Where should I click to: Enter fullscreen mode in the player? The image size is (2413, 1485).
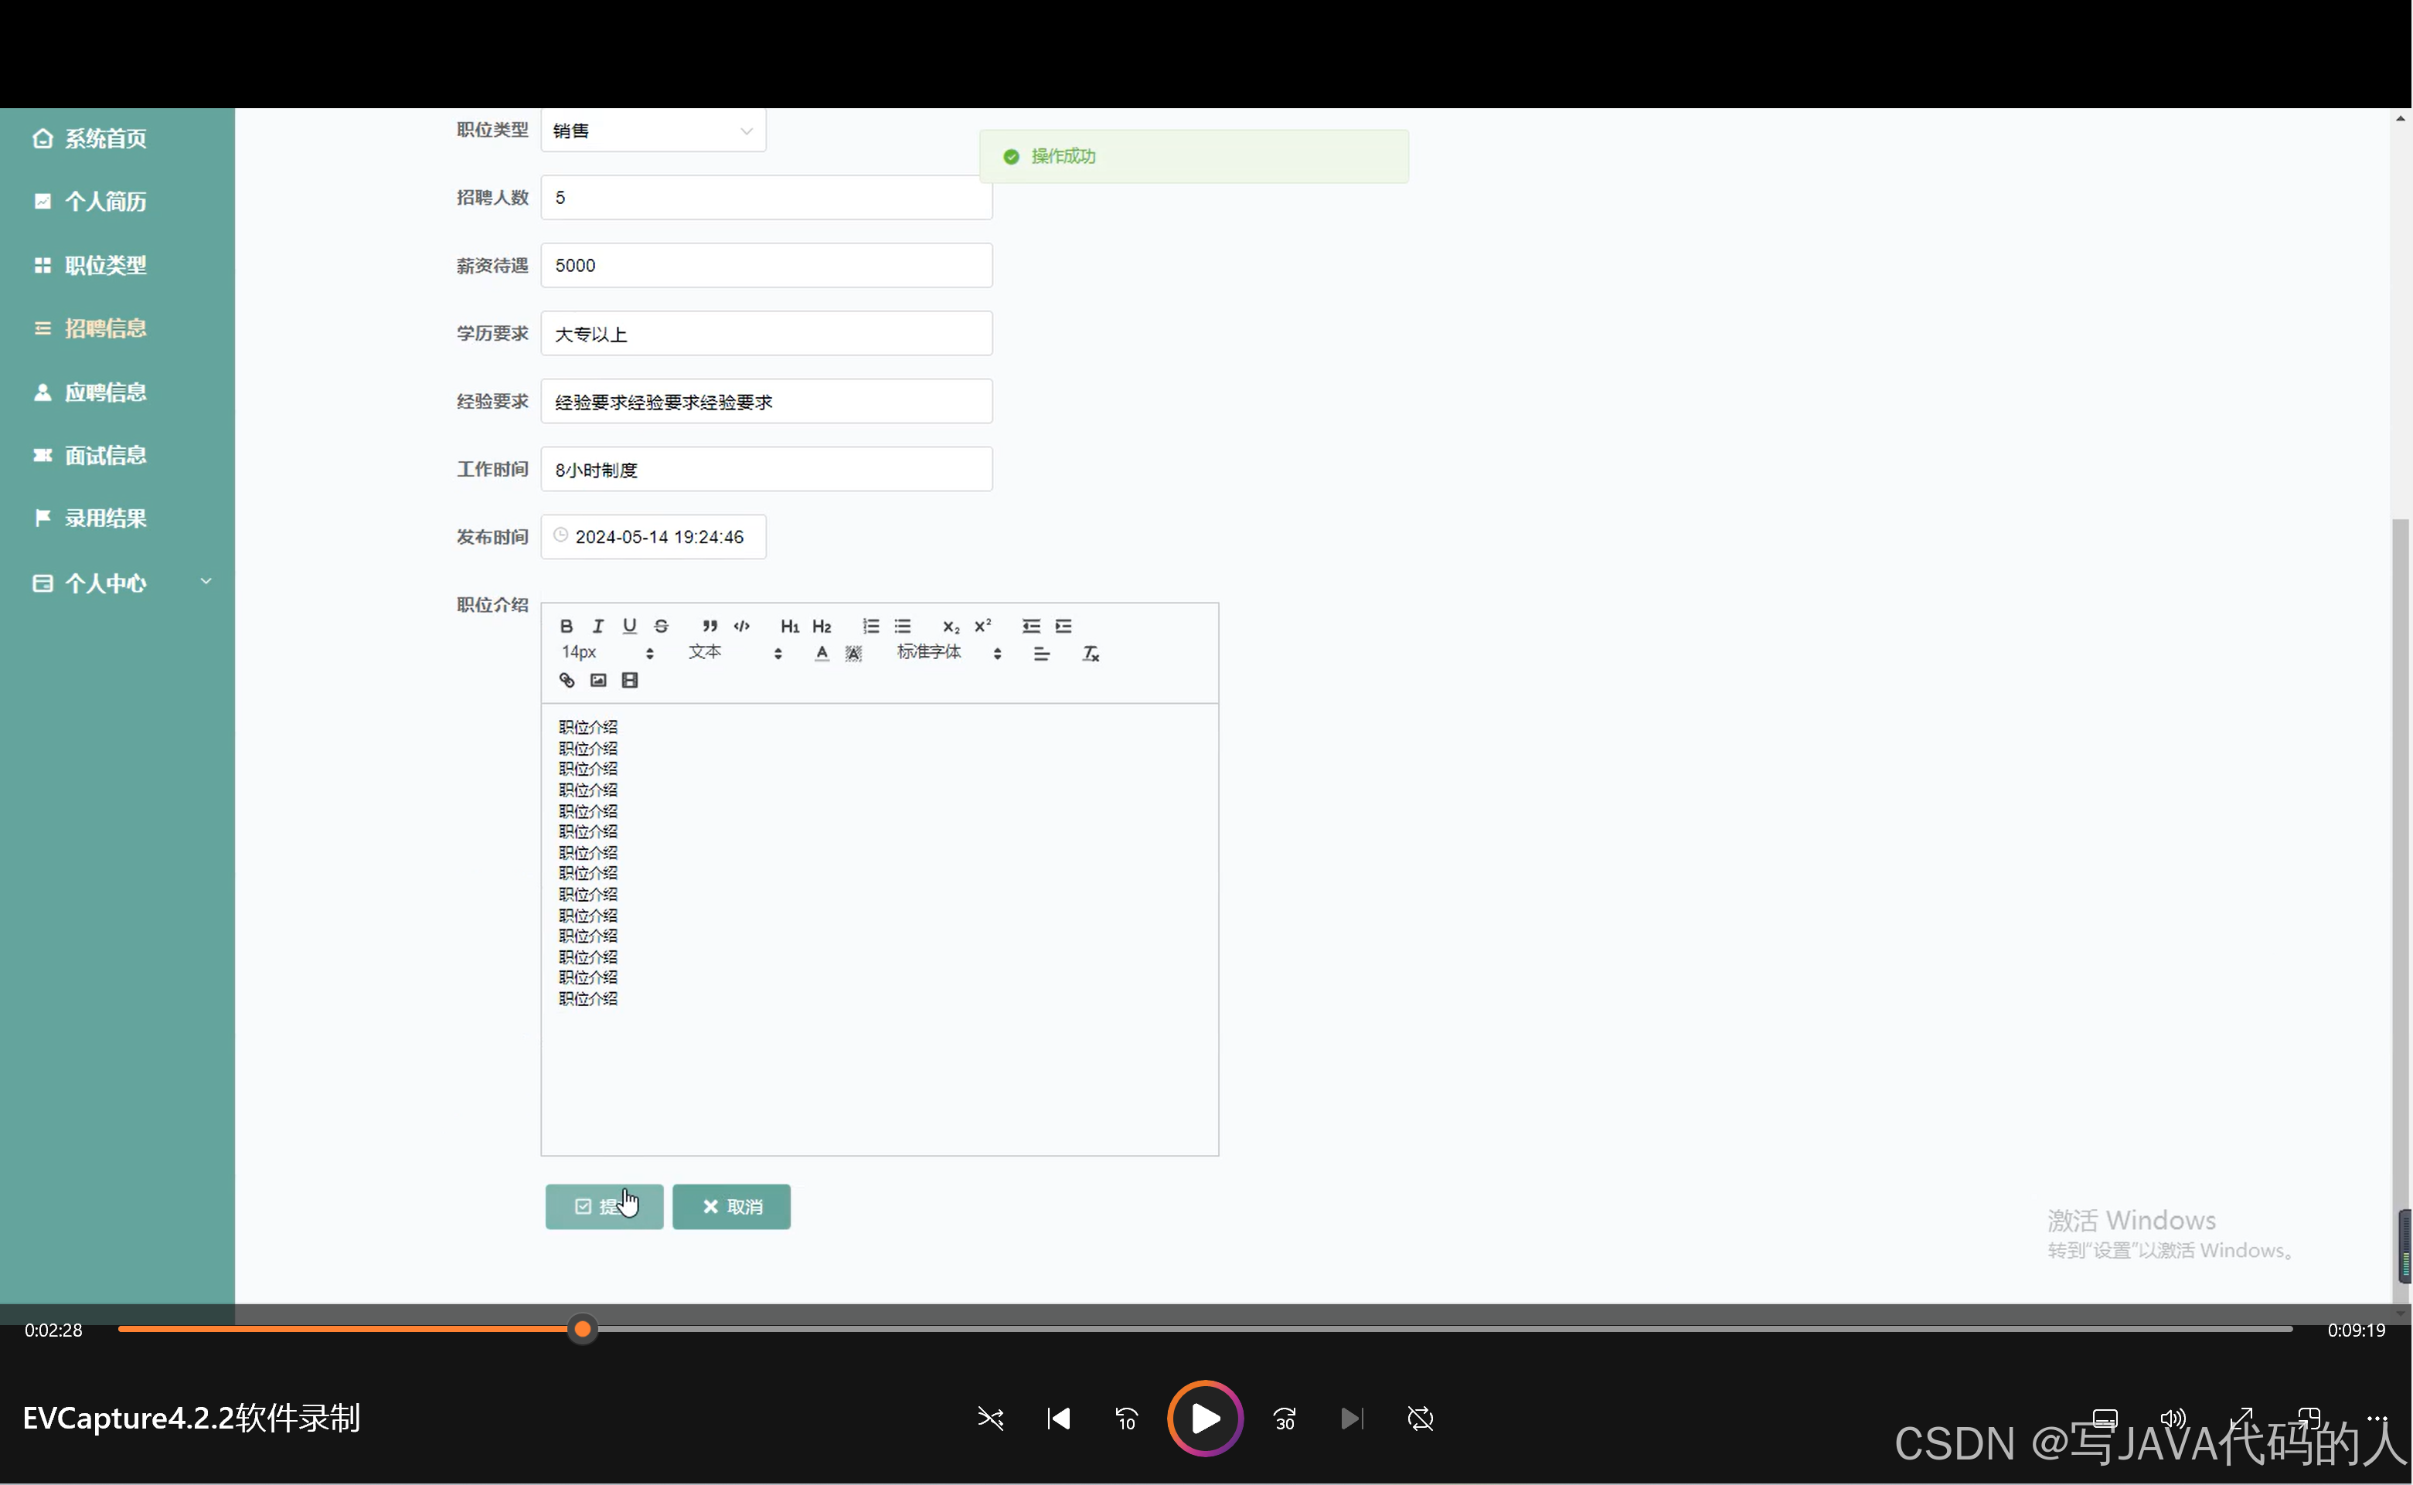click(x=2240, y=1419)
